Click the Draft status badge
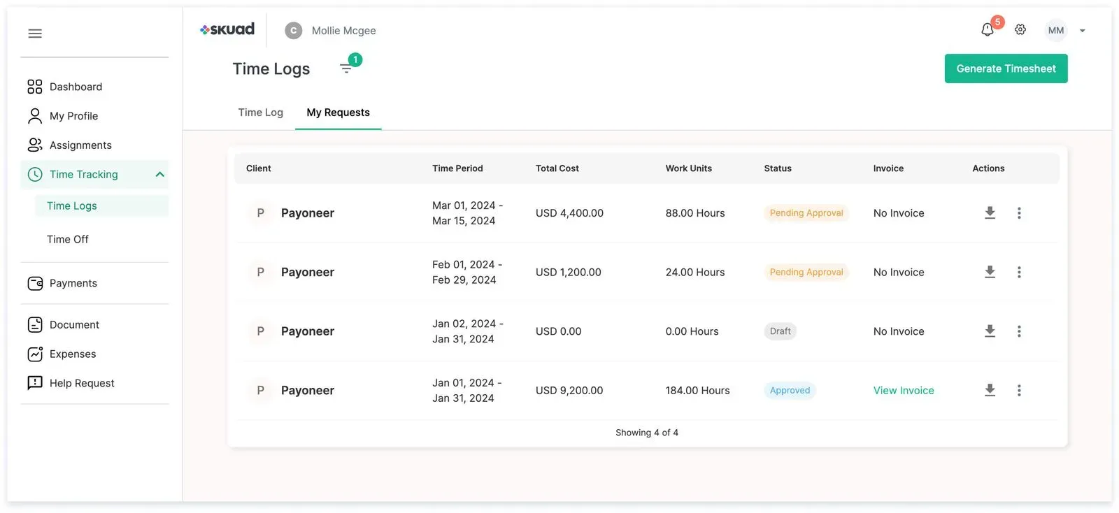This screenshot has width=1119, height=513. (781, 331)
